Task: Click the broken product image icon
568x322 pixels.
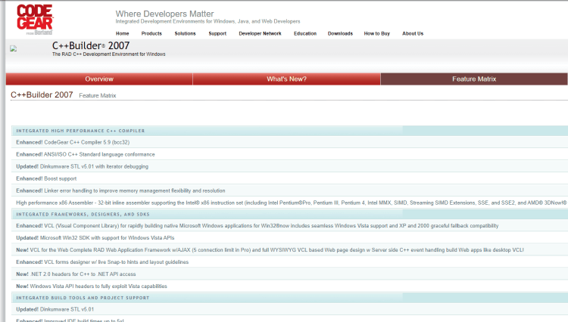Action: [x=14, y=49]
